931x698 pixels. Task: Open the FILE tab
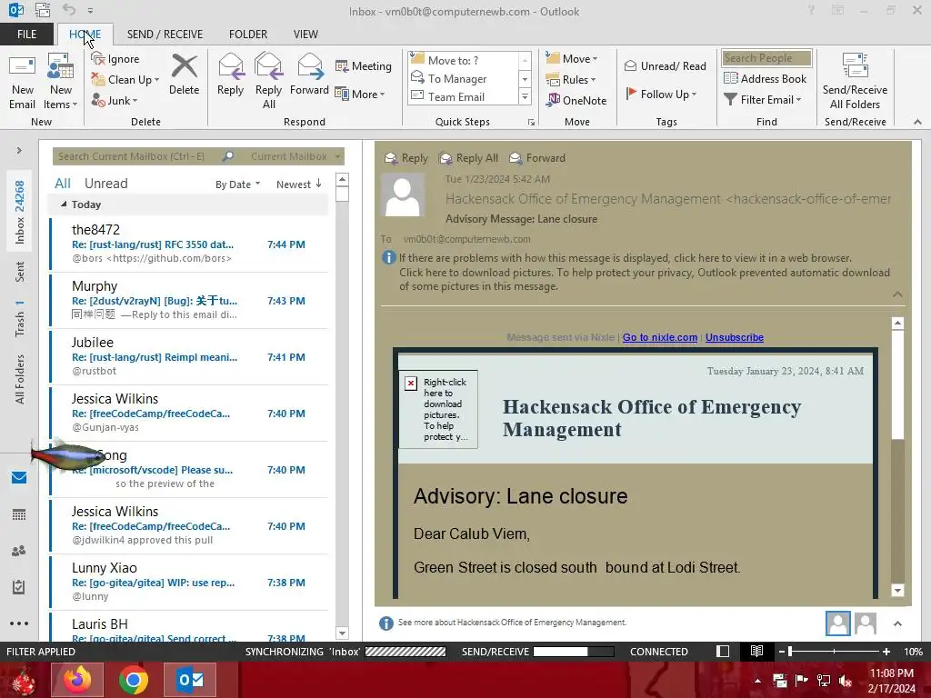[26, 35]
